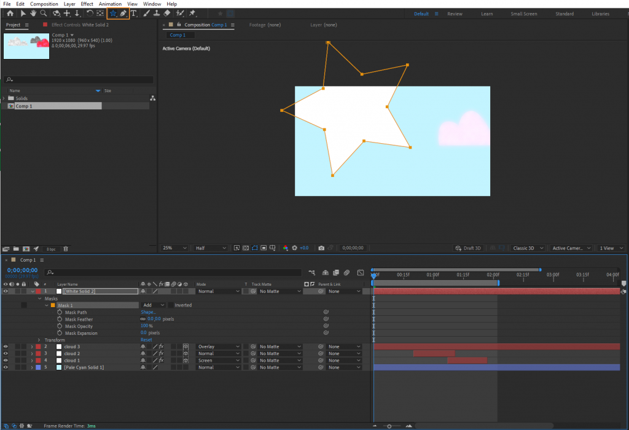This screenshot has height=430, width=629.
Task: Select the Hand tool
Action: pyautogui.click(x=34, y=13)
